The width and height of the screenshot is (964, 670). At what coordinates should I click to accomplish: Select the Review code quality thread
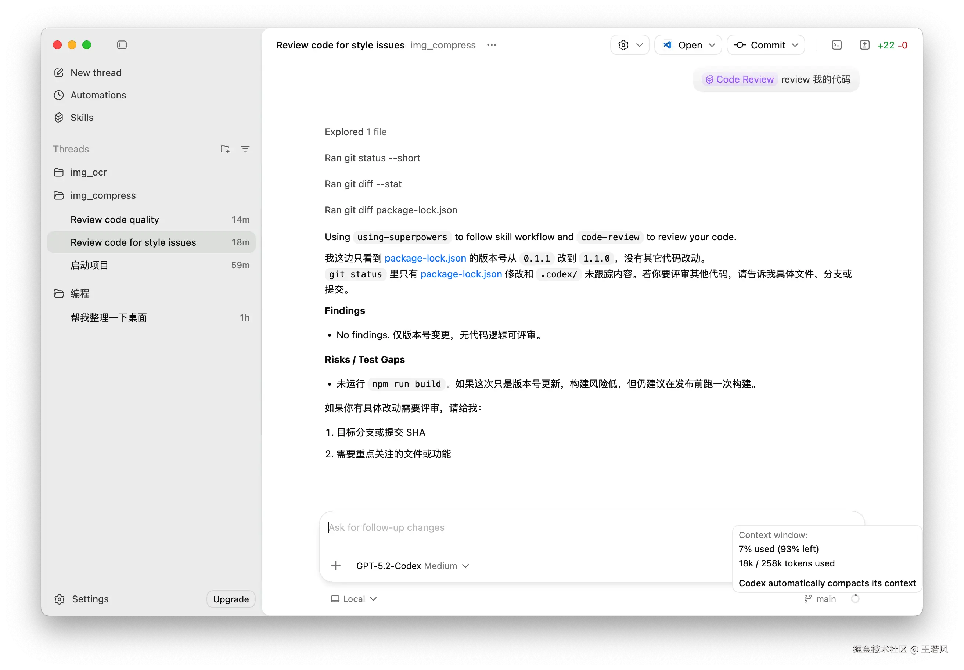pos(115,220)
